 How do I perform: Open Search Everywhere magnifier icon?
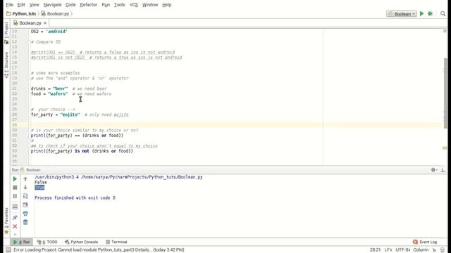(443, 13)
